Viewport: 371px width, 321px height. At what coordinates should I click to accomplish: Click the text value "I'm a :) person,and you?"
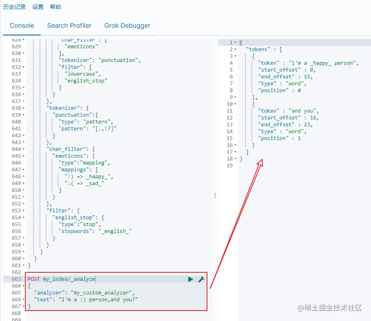[98, 300]
